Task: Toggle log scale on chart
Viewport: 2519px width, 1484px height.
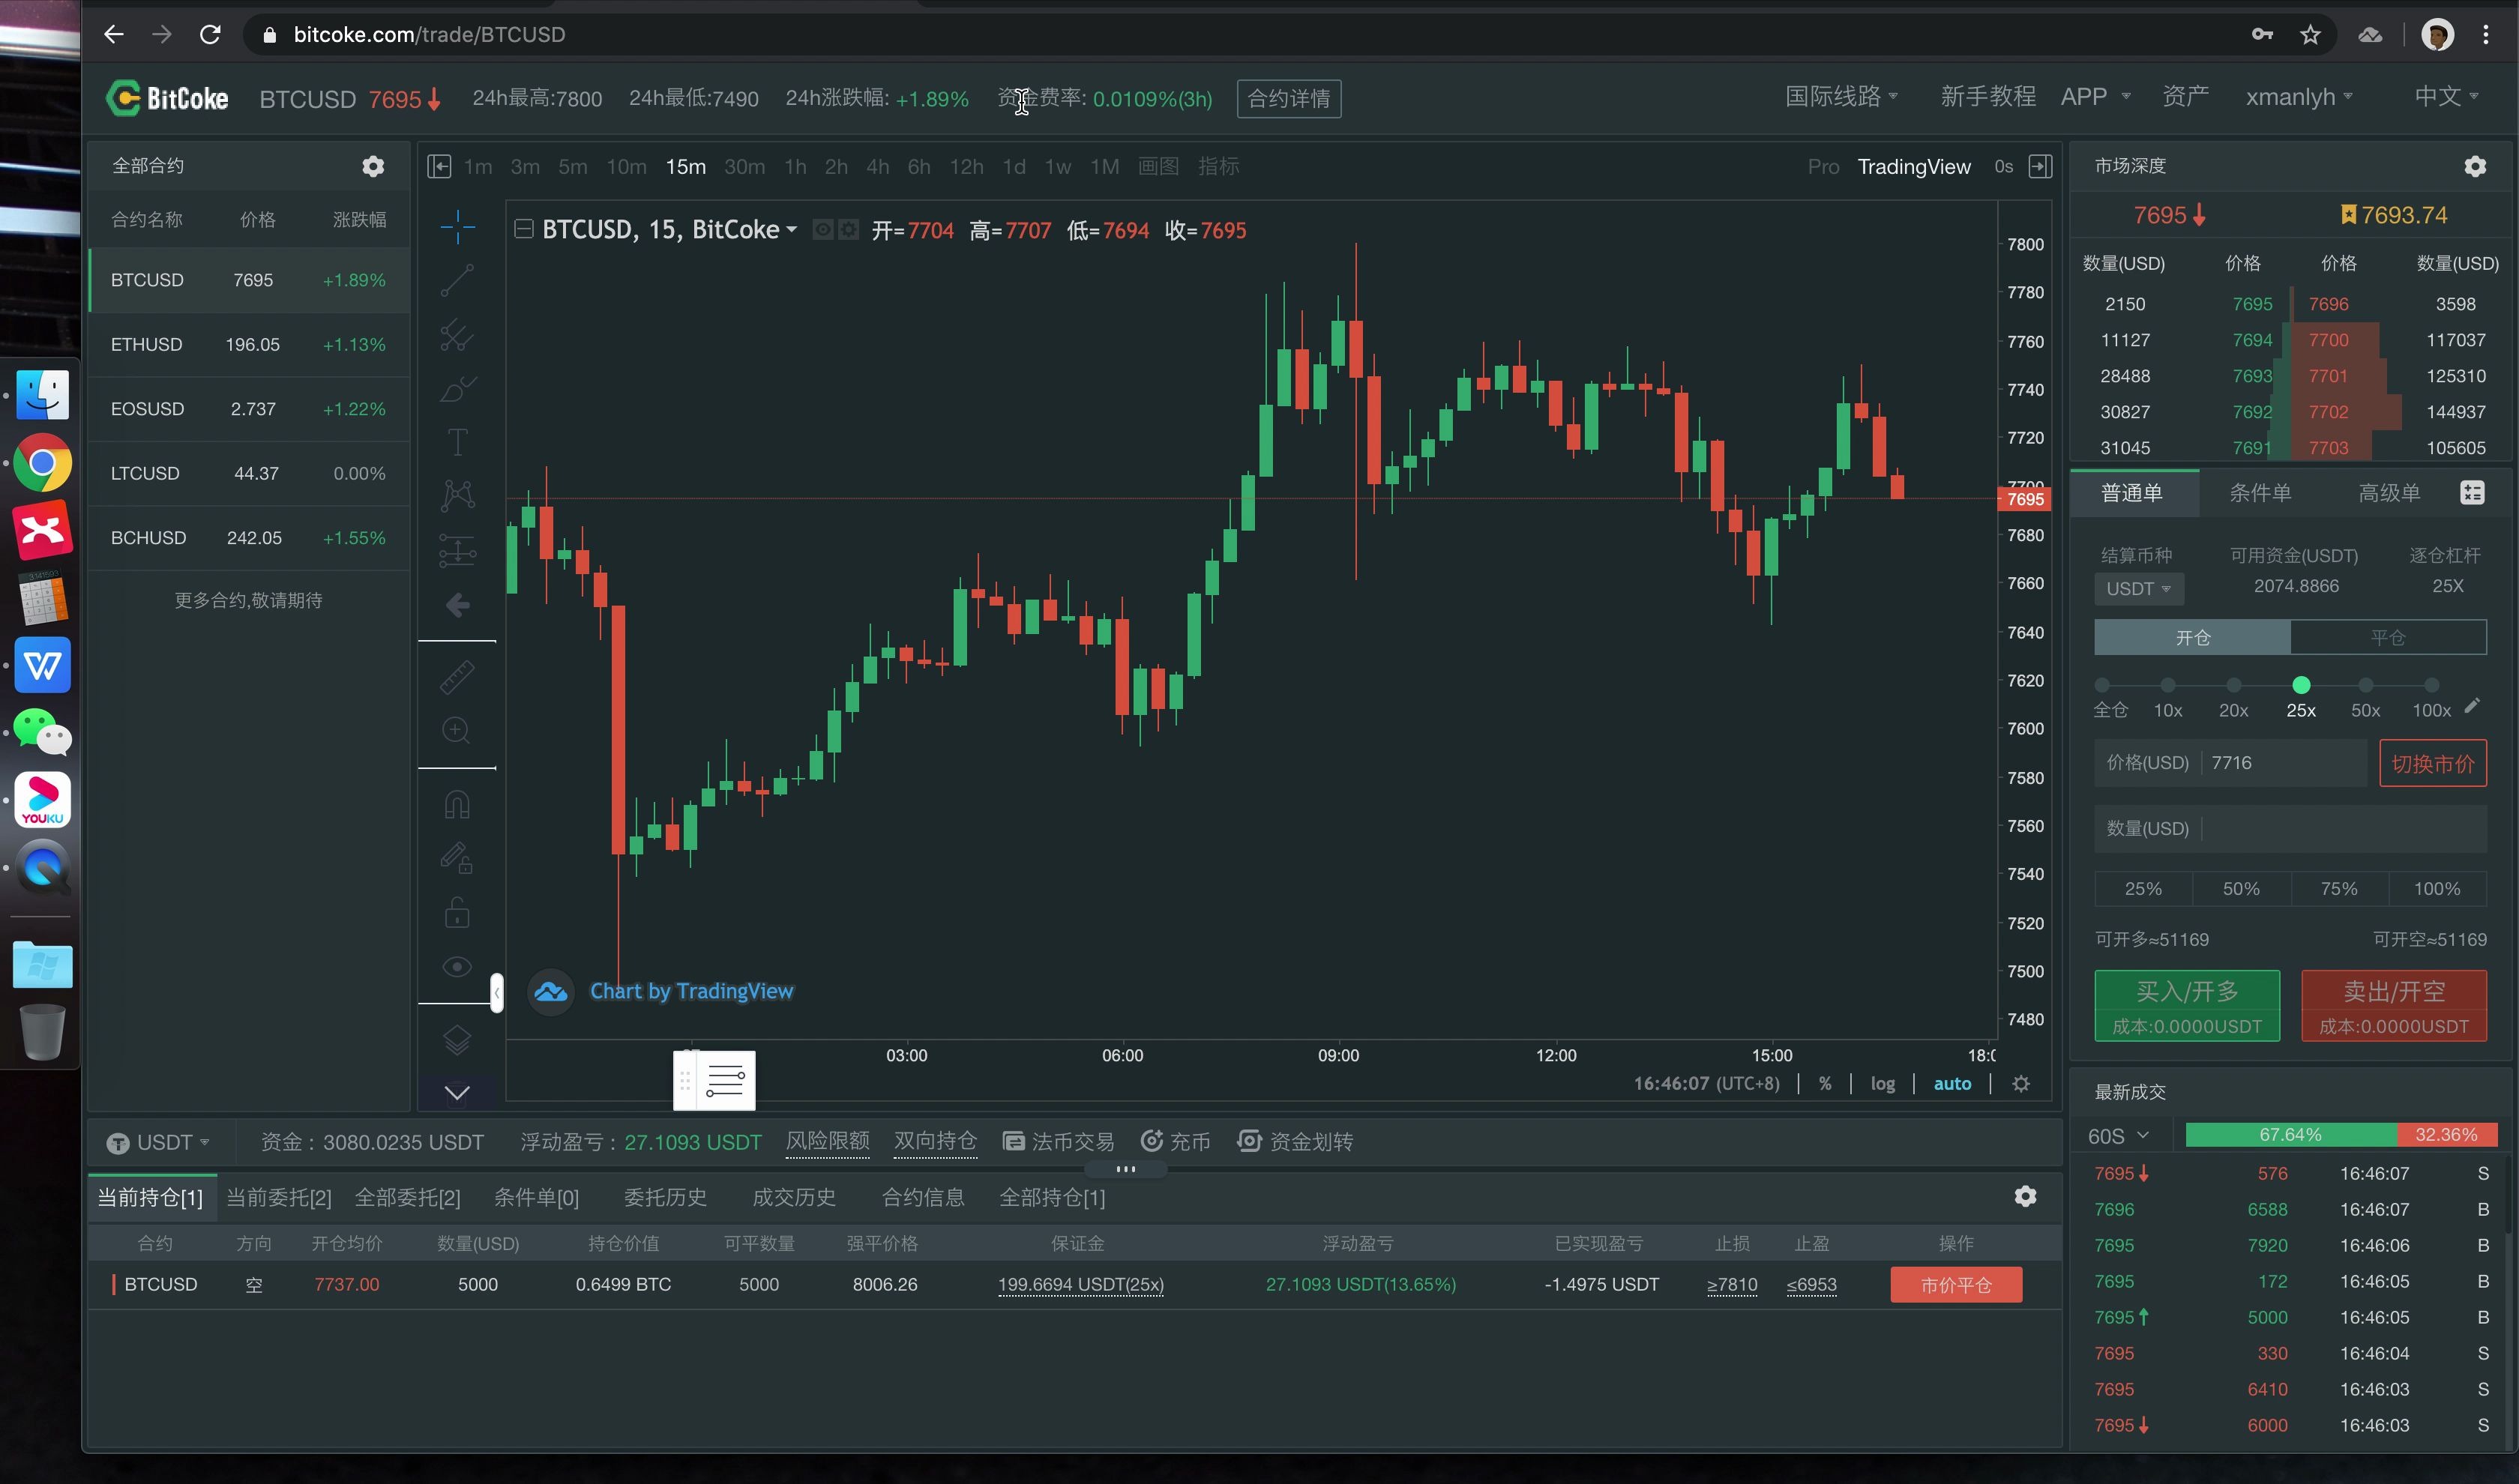Action: (1882, 1083)
